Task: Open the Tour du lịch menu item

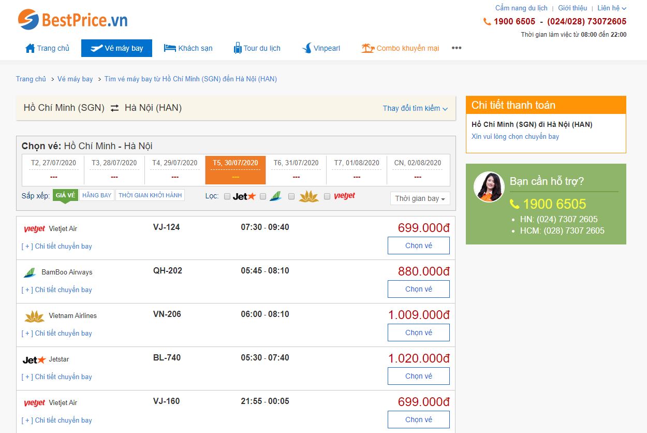Action: pos(257,48)
